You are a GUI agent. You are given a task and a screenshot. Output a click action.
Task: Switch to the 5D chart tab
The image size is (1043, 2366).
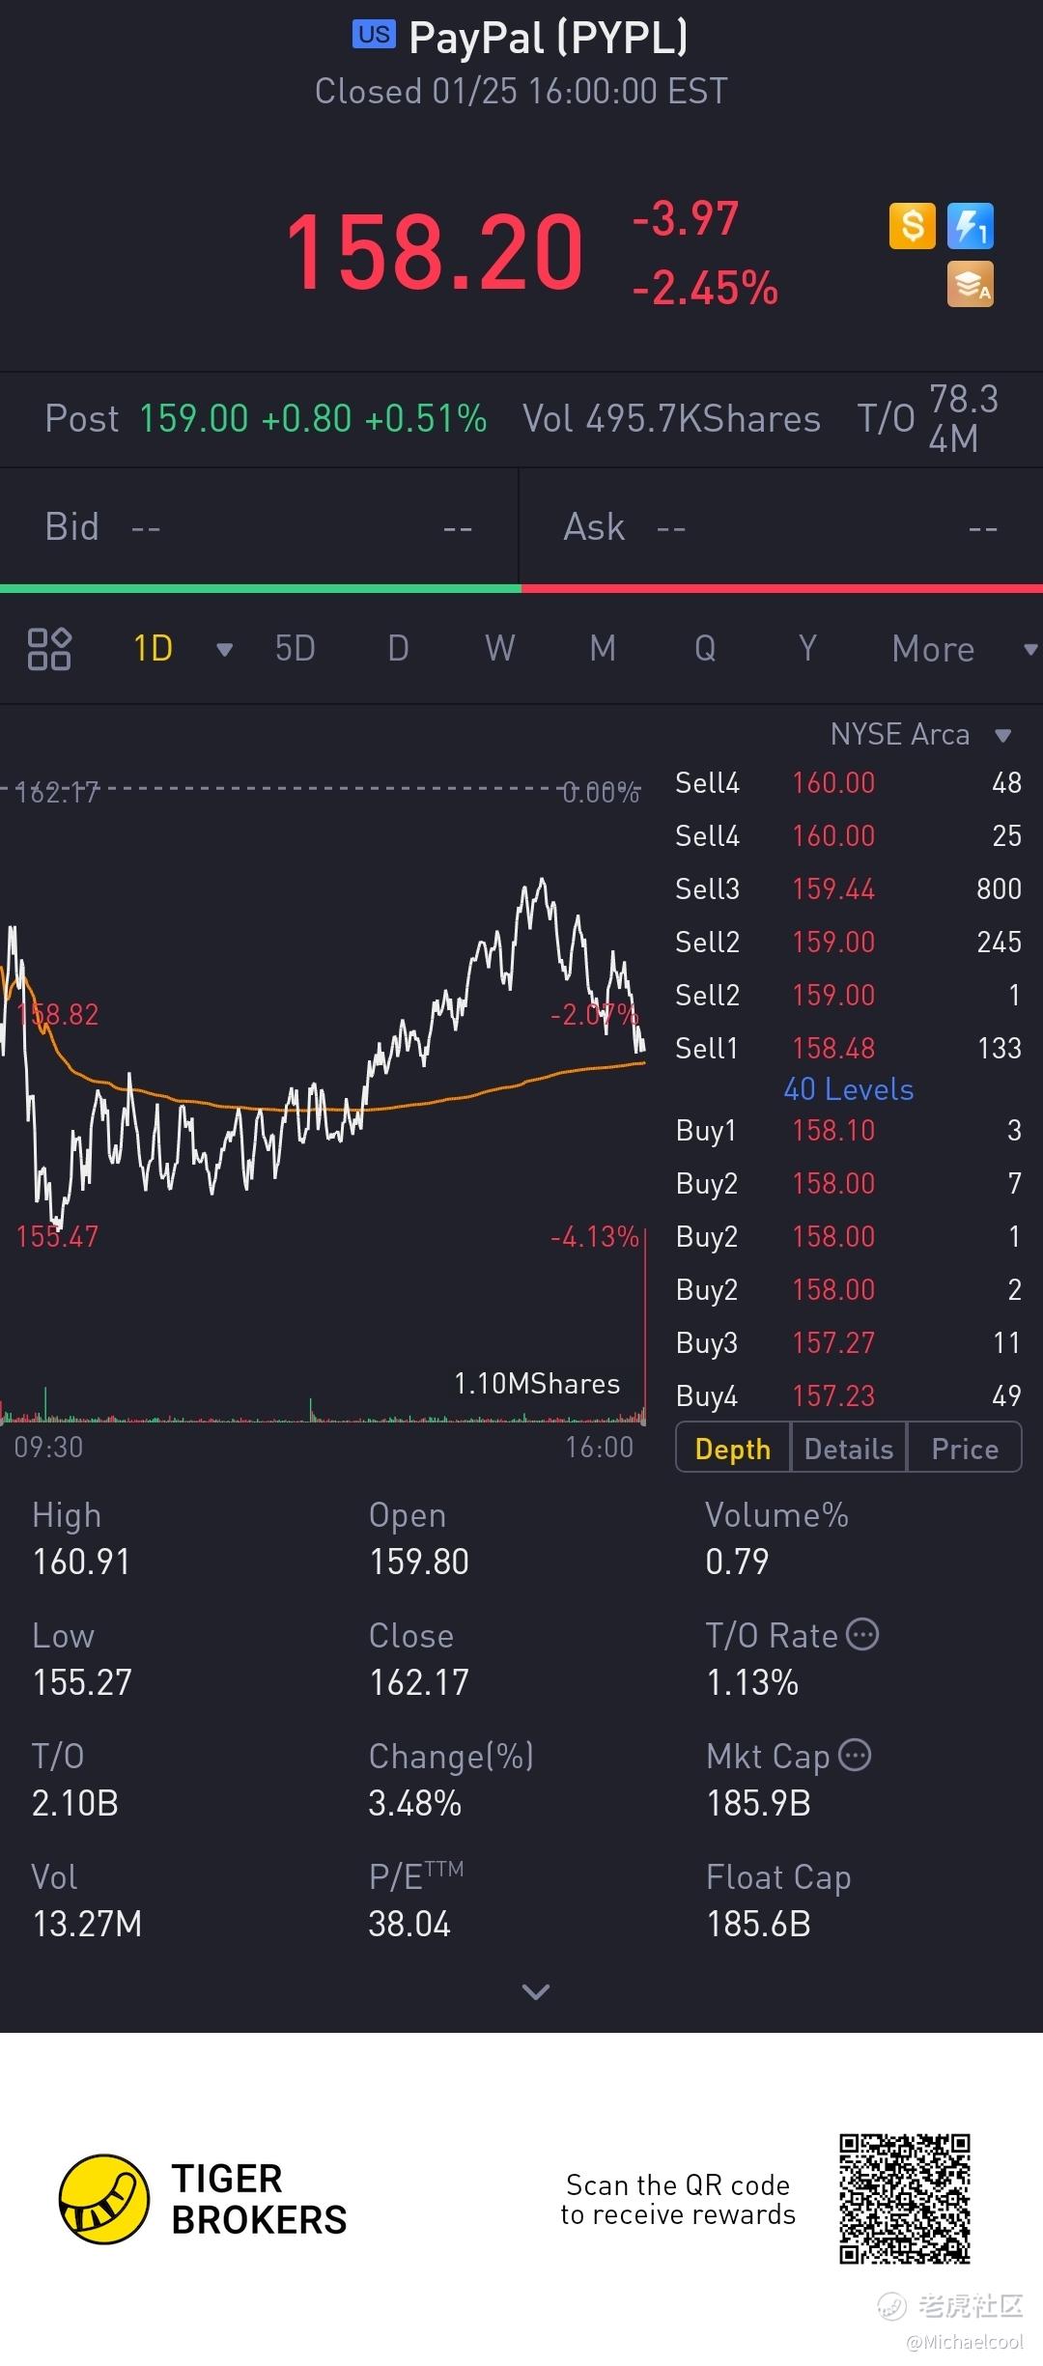(x=296, y=649)
